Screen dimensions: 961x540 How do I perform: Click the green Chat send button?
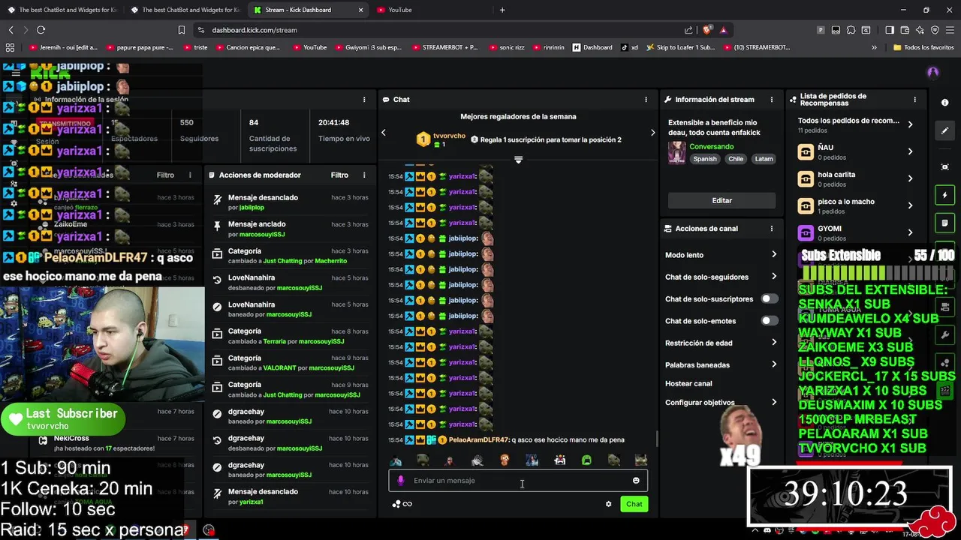[634, 504]
